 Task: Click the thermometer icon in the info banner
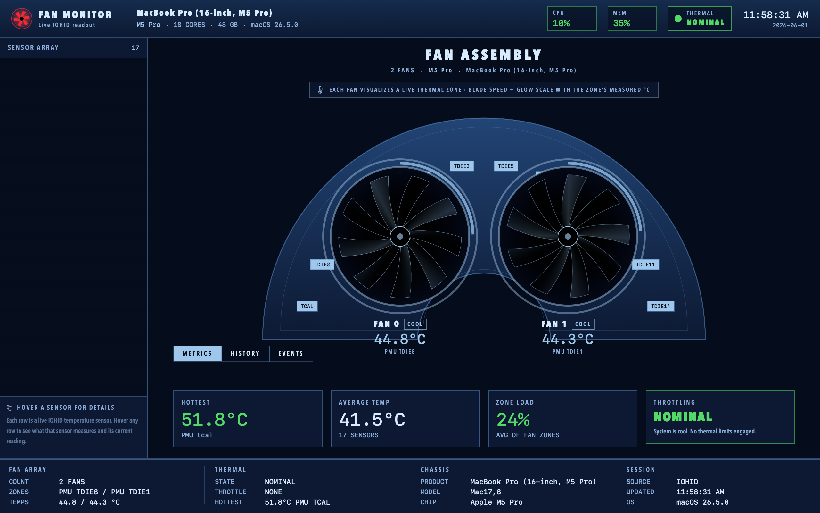(320, 90)
